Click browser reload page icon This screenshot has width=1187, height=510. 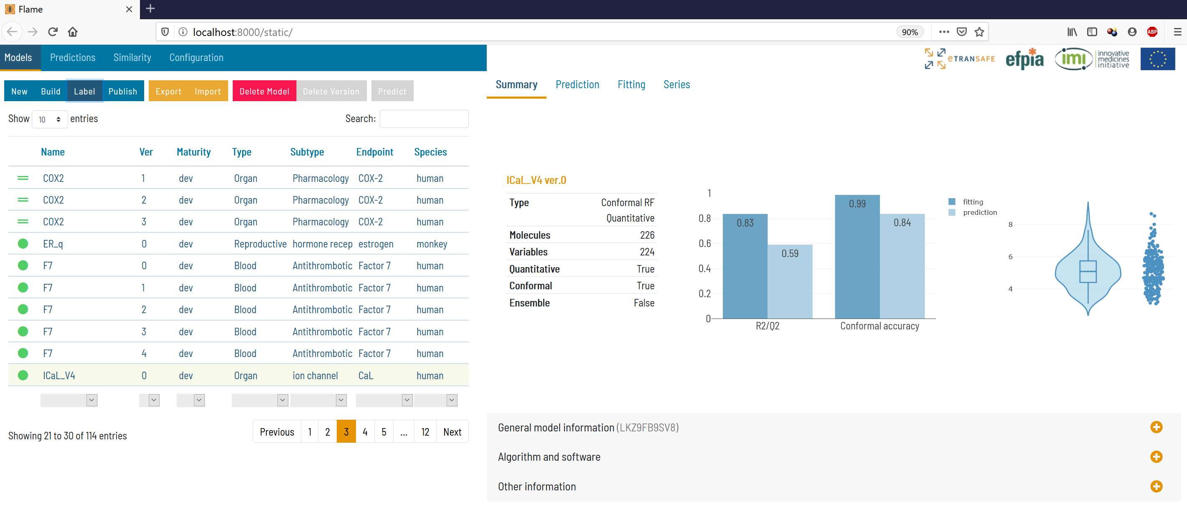[x=53, y=32]
